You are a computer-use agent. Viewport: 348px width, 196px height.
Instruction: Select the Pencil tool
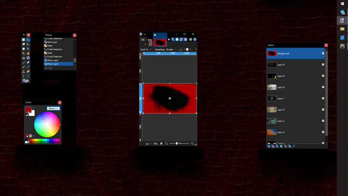(x=23, y=67)
